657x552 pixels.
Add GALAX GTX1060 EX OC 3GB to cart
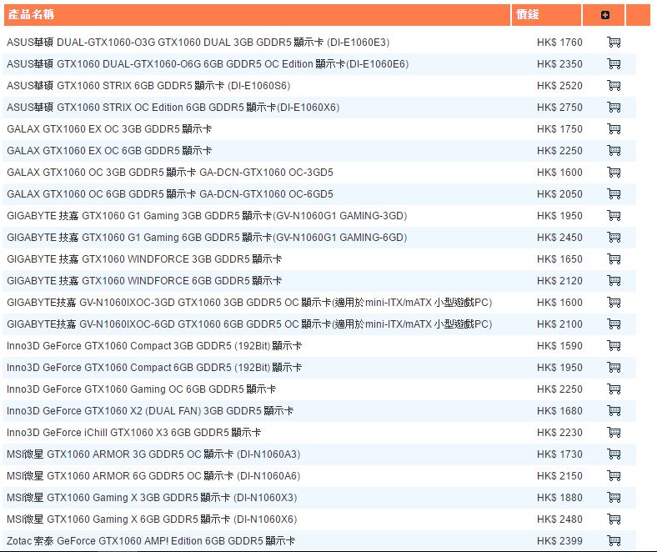click(x=614, y=128)
